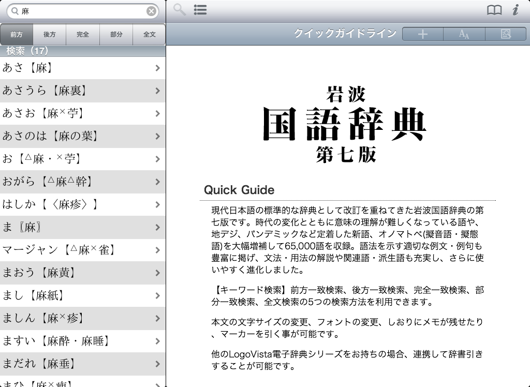The image size is (530, 387).
Task: Switch to 部分 partial match tab
Action: pyautogui.click(x=116, y=35)
